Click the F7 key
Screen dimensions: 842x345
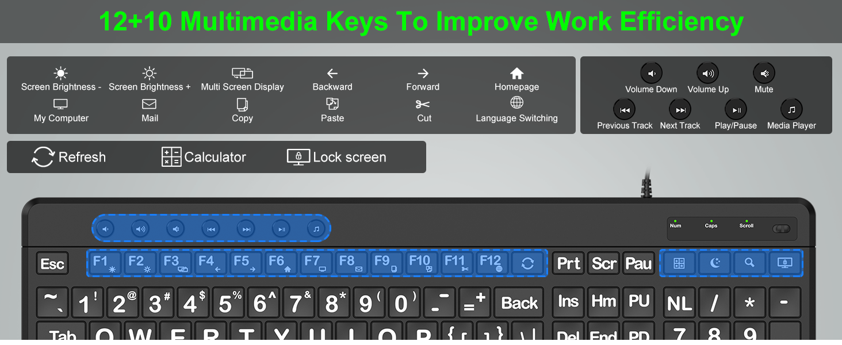tap(316, 263)
